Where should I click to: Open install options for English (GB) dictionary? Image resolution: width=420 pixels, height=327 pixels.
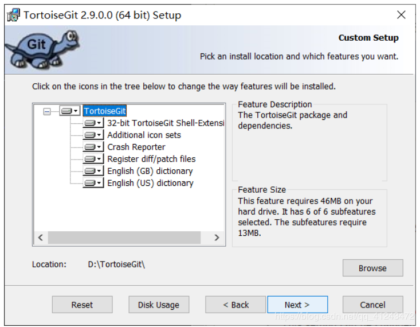93,171
